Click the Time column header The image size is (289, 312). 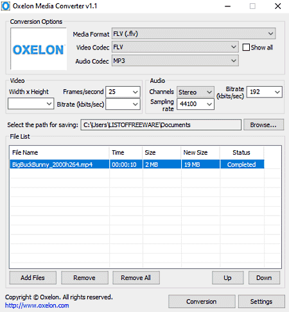point(126,153)
